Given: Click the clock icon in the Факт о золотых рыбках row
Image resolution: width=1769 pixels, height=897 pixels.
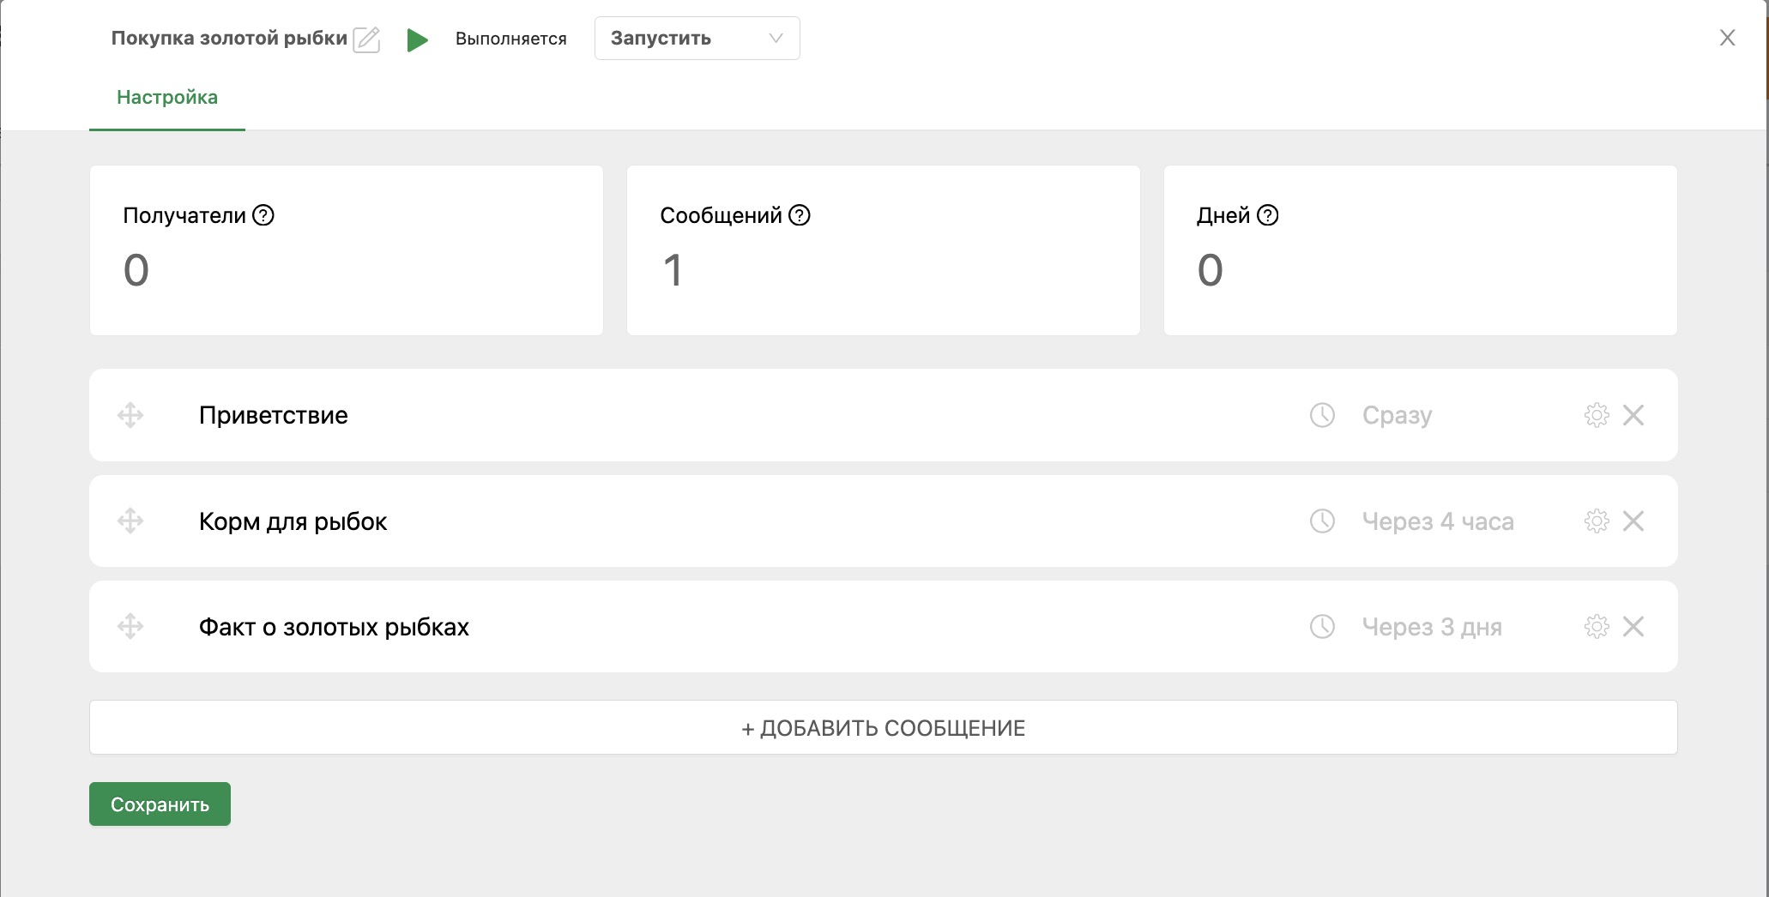Looking at the screenshot, I should pyautogui.click(x=1323, y=626).
